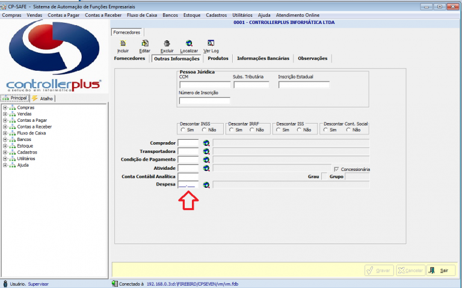Expand the Vendas tree node

(5, 114)
